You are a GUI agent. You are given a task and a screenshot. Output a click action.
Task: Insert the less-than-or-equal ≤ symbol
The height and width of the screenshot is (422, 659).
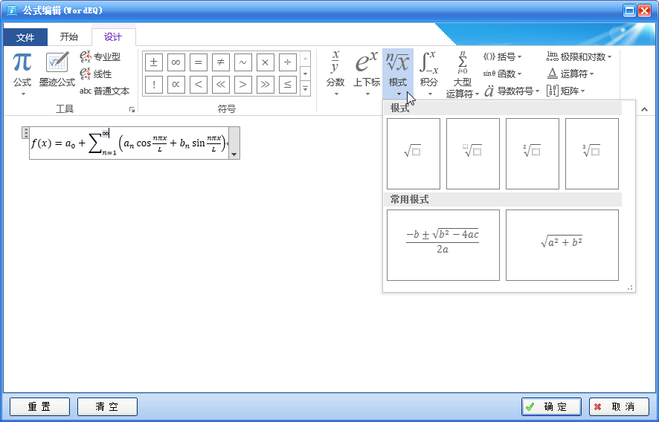287,85
